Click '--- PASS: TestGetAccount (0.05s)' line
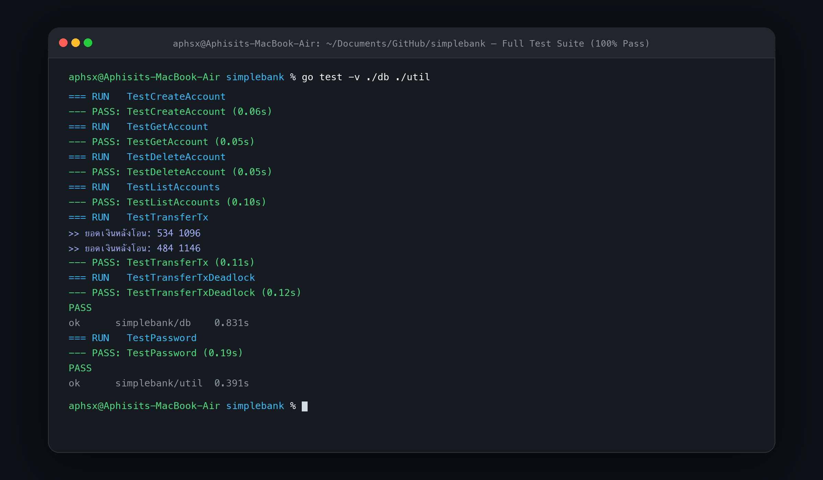Viewport: 823px width, 480px height. click(162, 142)
